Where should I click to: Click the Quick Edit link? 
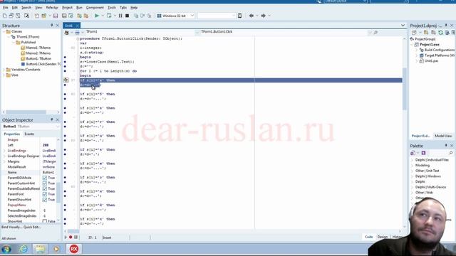(32, 227)
